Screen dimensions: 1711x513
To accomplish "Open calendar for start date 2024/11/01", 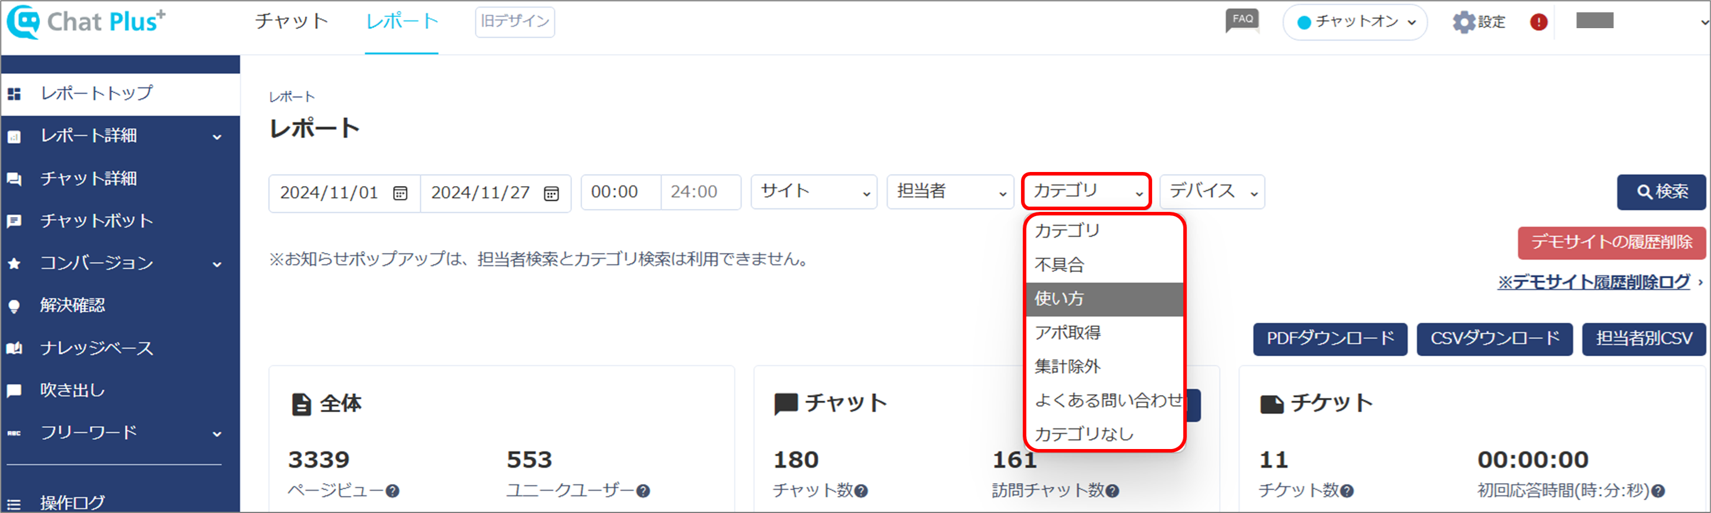I will (400, 193).
